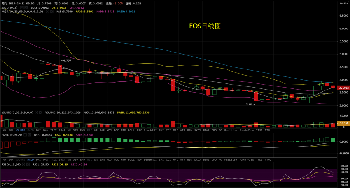Image resolution: width=350 pixels, height=188 pixels.
Task: Click highlighted MACD tab below MACD chart
Action: tap(31, 160)
